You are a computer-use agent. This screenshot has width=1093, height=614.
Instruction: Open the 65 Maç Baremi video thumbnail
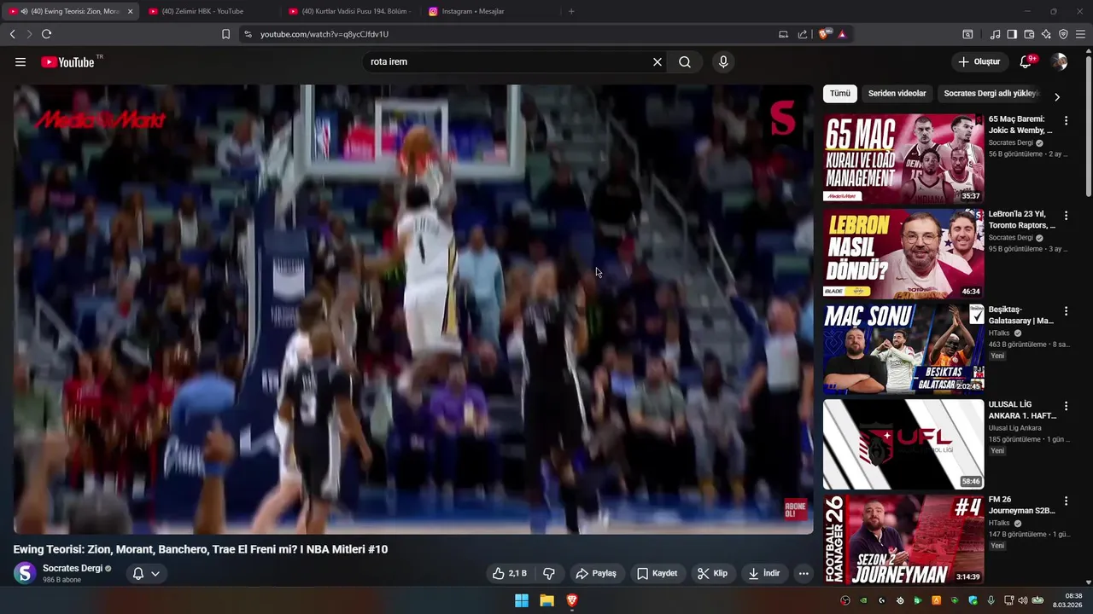click(x=903, y=159)
